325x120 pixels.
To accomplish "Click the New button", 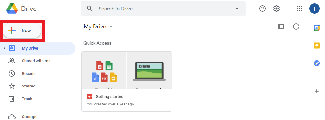I will click(x=22, y=31).
